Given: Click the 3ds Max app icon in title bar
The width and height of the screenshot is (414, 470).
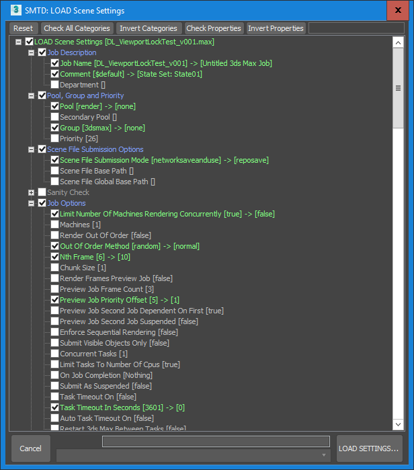Looking at the screenshot, I should 16,10.
